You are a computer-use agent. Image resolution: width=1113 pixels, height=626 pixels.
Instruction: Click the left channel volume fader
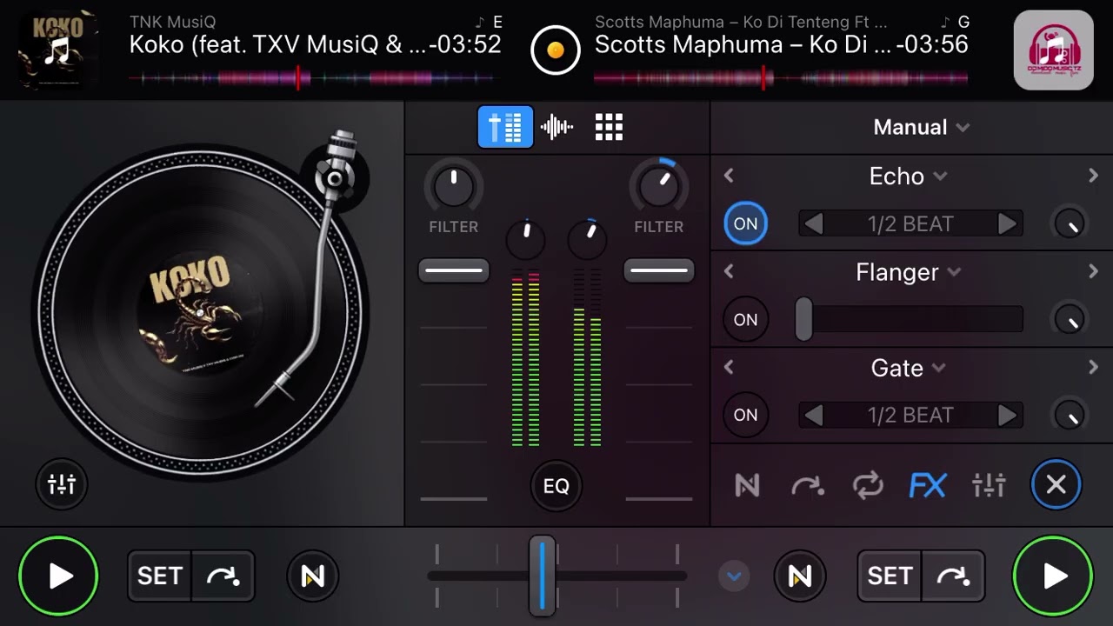(454, 270)
